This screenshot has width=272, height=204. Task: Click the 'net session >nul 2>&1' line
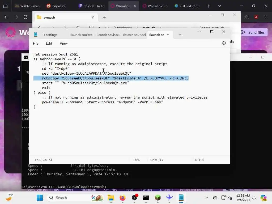coord(56,54)
